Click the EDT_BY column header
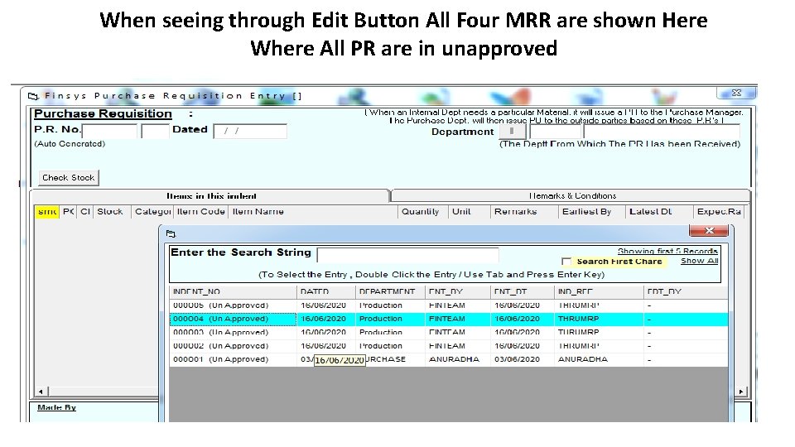The width and height of the screenshot is (795, 447). 686,292
